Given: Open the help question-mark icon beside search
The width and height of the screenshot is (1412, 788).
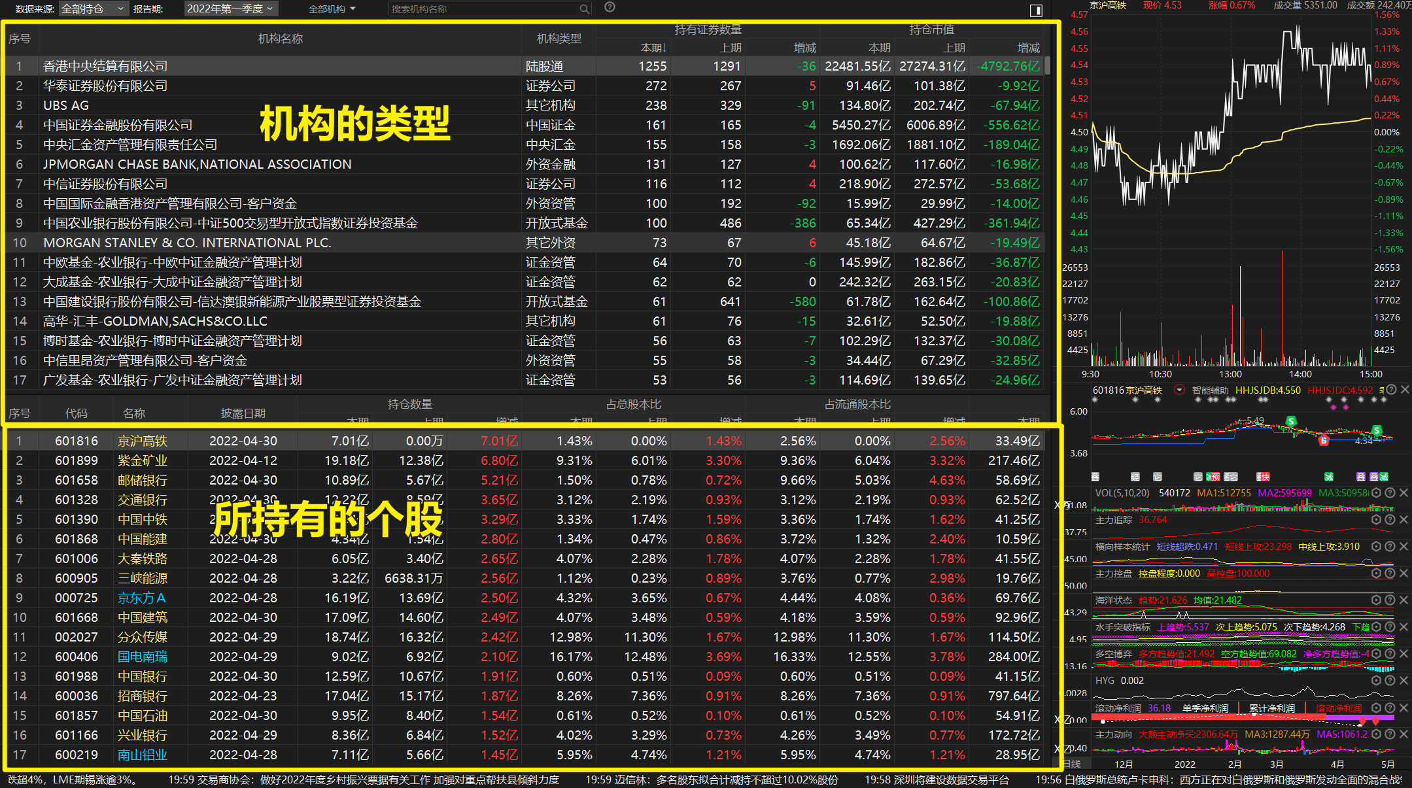Looking at the screenshot, I should [x=610, y=7].
